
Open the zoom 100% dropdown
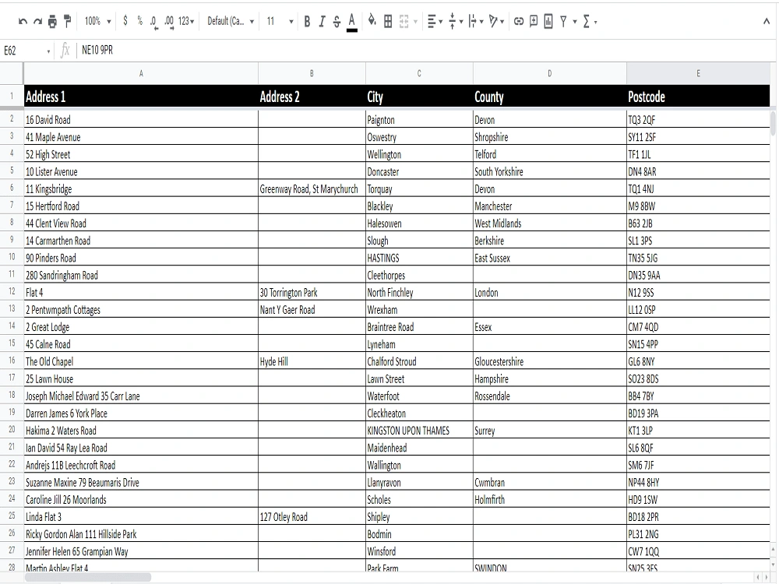coord(97,21)
